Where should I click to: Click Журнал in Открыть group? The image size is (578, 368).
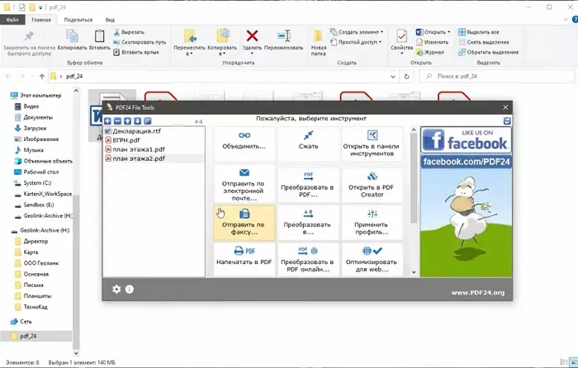coord(430,52)
